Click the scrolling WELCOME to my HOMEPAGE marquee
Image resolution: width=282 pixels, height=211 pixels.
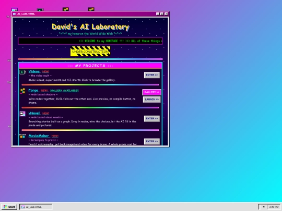coord(90,41)
